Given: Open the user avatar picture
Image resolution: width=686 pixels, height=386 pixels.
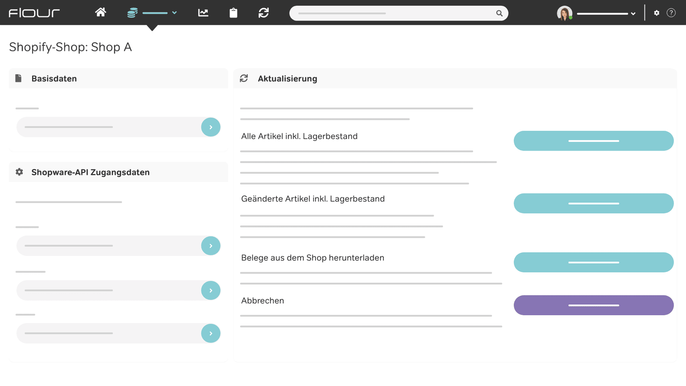Looking at the screenshot, I should (x=564, y=13).
